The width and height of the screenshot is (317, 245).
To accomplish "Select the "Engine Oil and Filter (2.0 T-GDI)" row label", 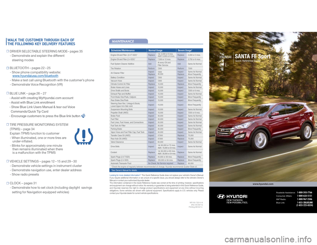I will [124, 55].
